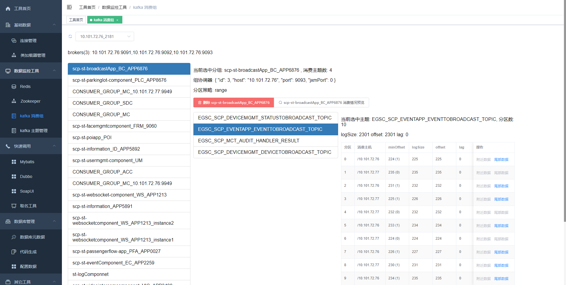This screenshot has width=566, height=285.
Task: Select topic EGSC_SCP_EVENTAPP_EVENTTOBROADCAST_TOPIC
Action: 266,129
